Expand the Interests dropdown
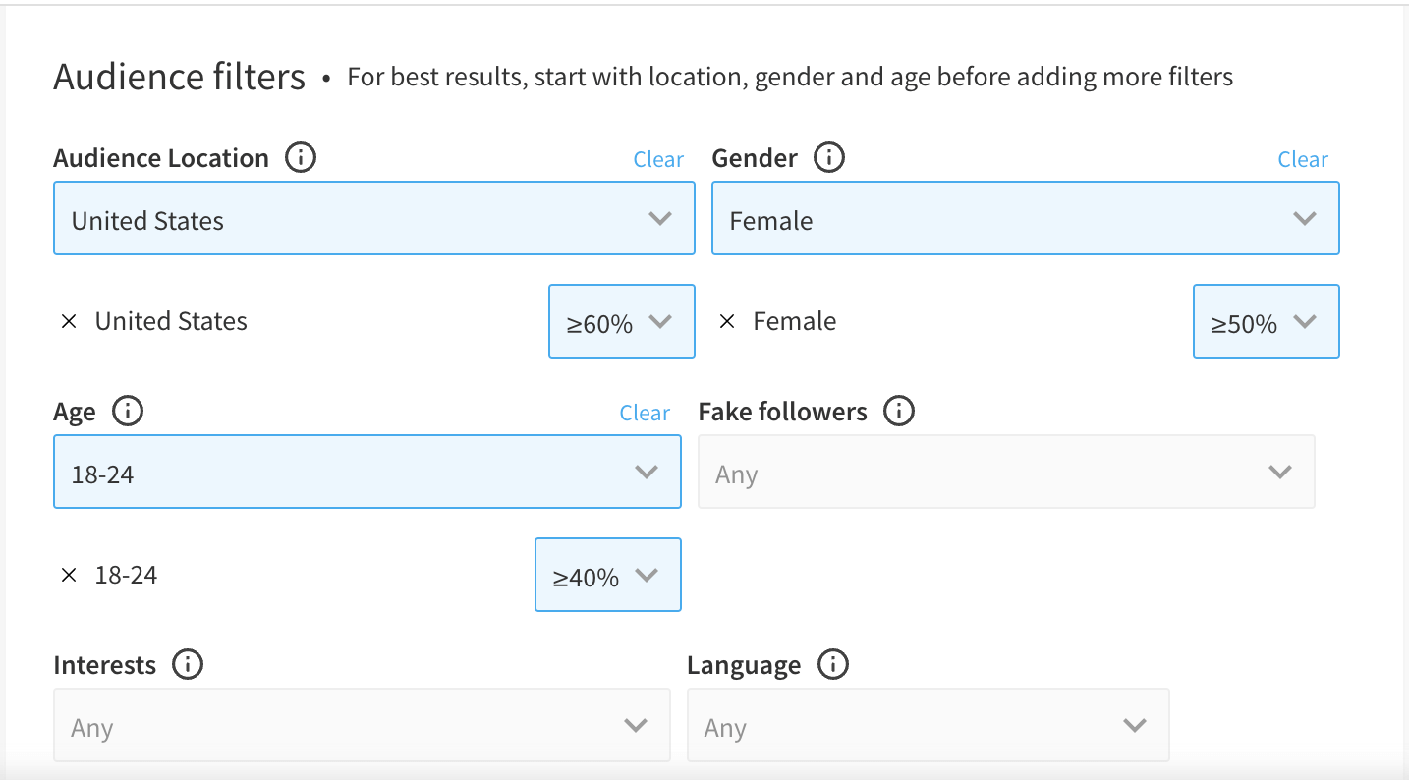This screenshot has height=780, width=1409. click(x=362, y=725)
